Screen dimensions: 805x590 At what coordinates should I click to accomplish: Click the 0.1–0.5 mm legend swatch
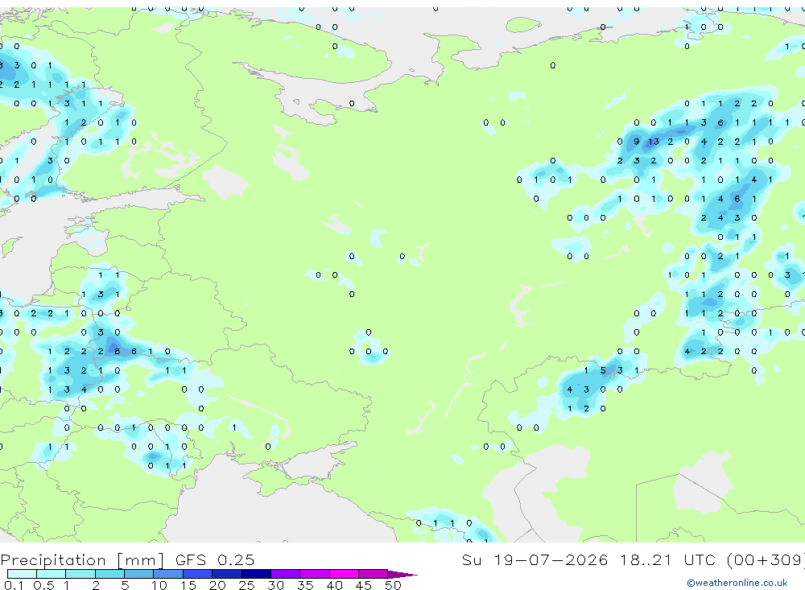coord(22,574)
